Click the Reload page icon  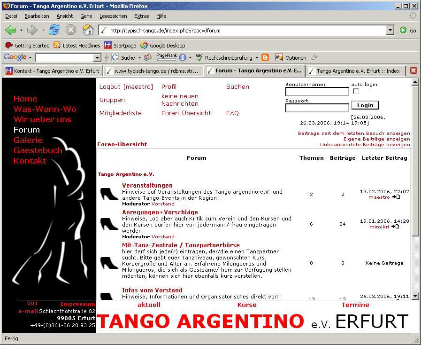pyautogui.click(x=54, y=30)
